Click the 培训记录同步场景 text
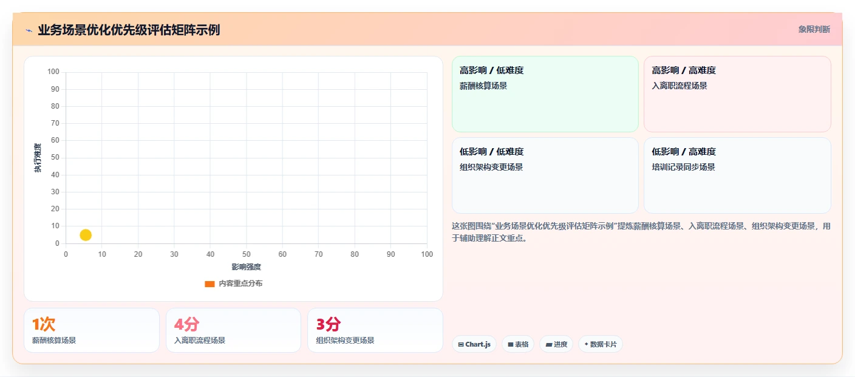 [x=684, y=168]
